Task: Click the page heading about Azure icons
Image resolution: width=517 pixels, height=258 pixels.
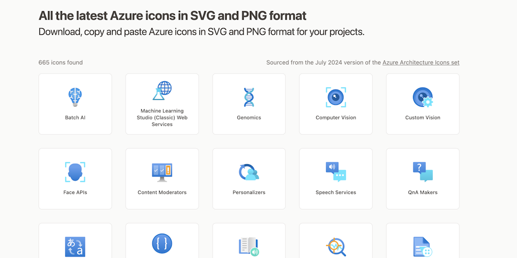Action: tap(173, 16)
